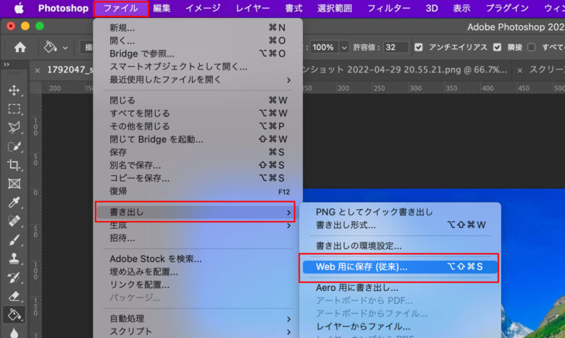Choose PNG としてクイック書き出し item
The width and height of the screenshot is (565, 338).
(400, 212)
